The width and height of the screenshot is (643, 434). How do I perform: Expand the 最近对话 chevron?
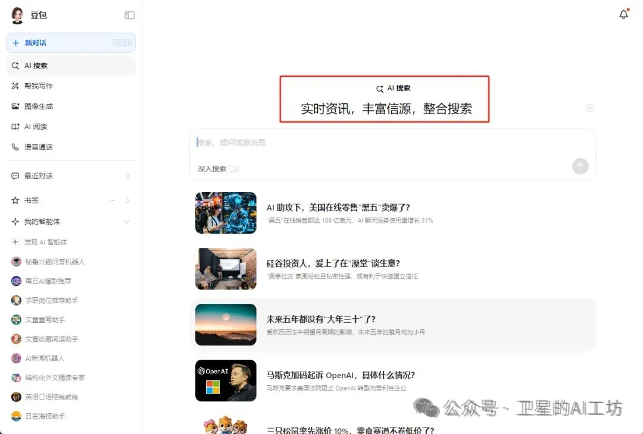pyautogui.click(x=127, y=175)
